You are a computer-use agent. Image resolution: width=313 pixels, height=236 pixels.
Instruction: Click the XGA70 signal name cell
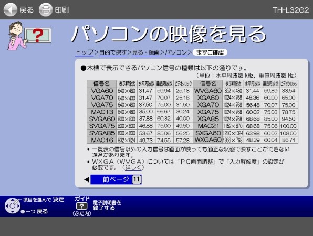208,105
